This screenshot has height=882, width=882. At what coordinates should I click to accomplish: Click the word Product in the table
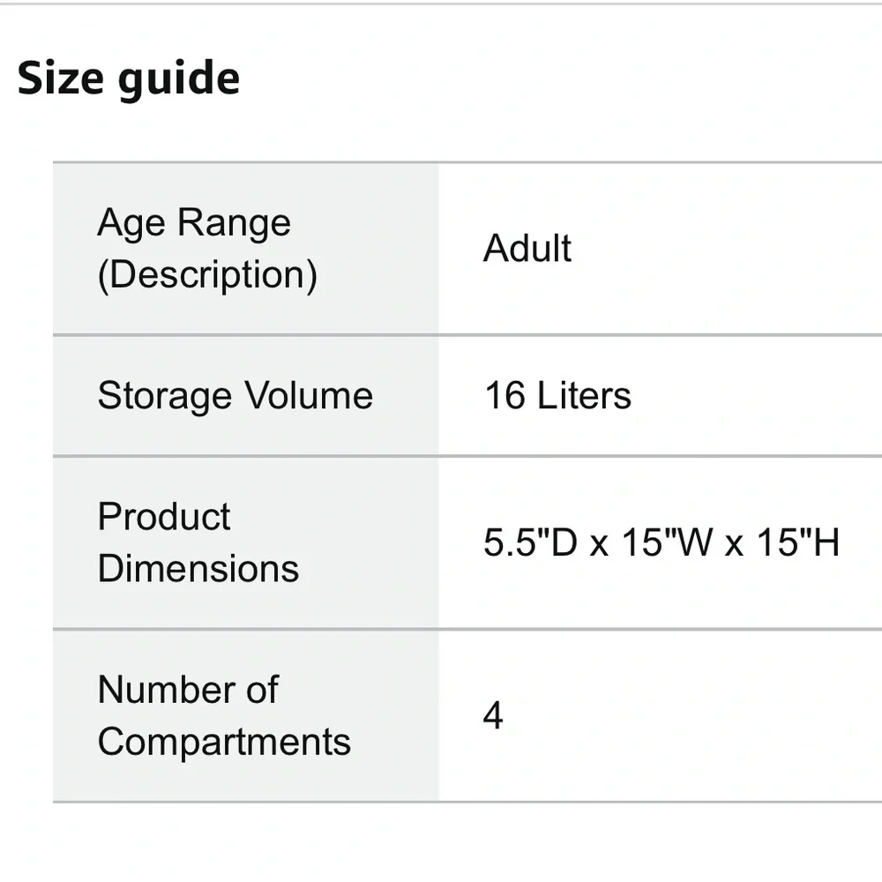[x=164, y=516]
